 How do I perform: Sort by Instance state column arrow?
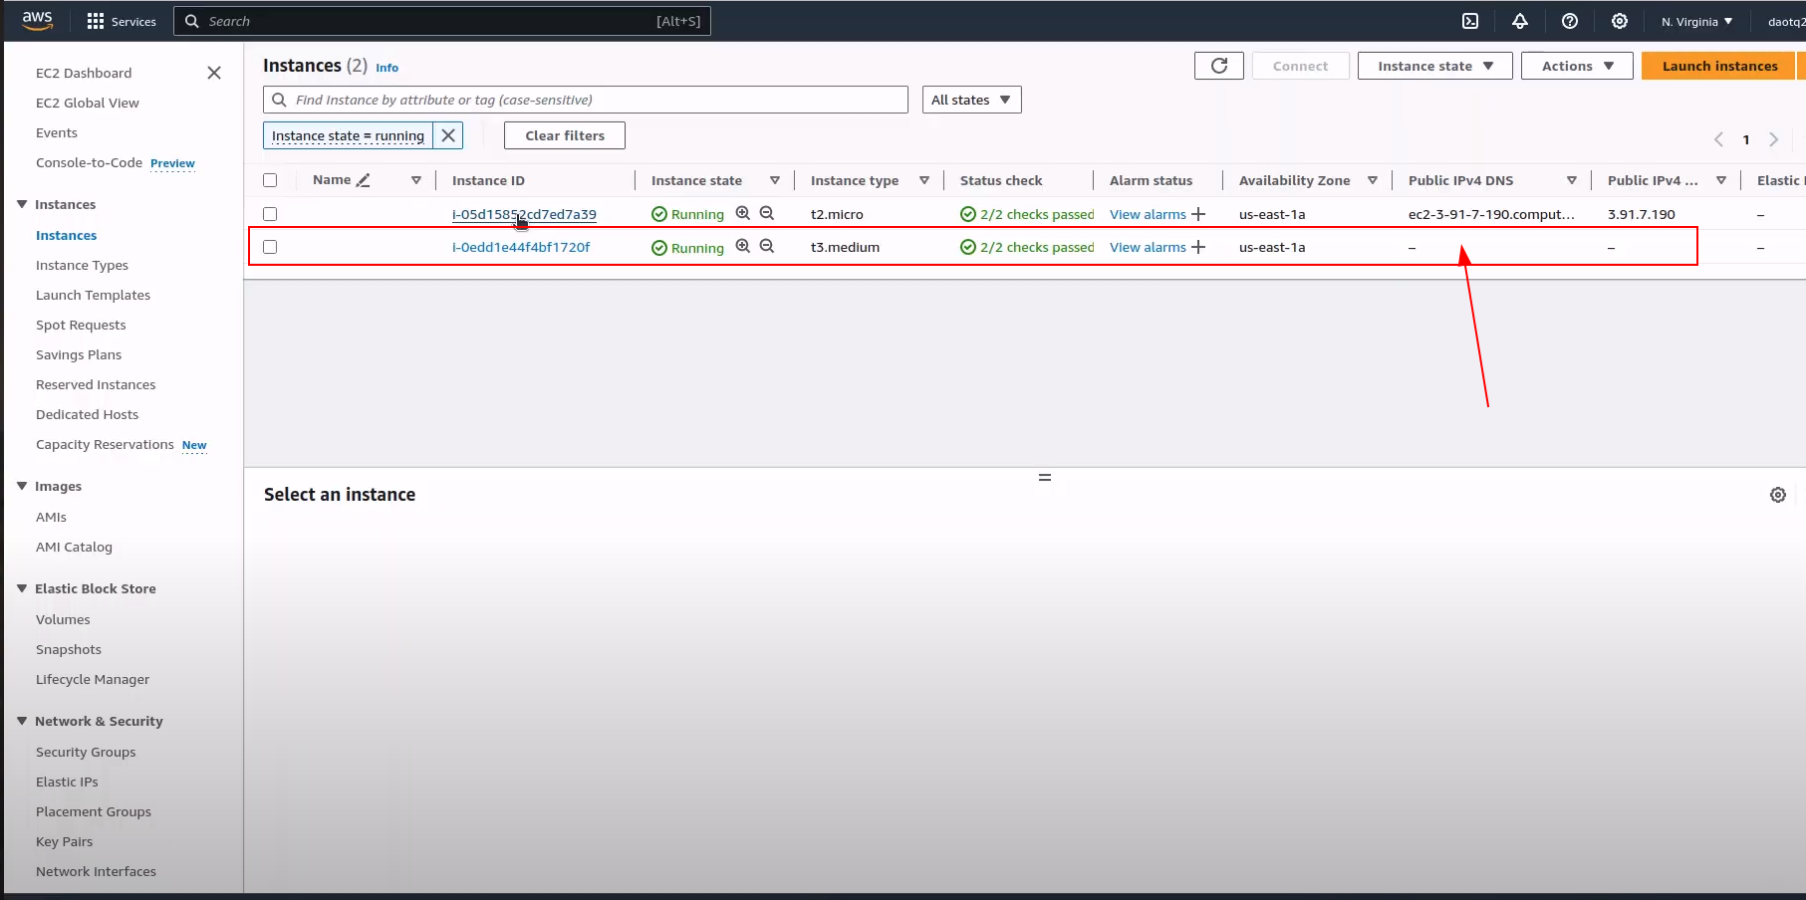tap(775, 180)
